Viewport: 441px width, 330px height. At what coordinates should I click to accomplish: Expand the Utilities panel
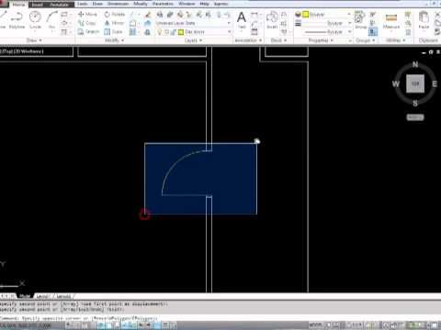point(395,40)
